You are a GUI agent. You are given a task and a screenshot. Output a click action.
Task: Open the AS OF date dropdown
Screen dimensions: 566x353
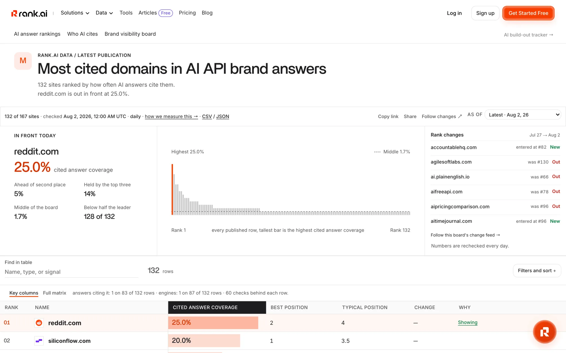523,115
